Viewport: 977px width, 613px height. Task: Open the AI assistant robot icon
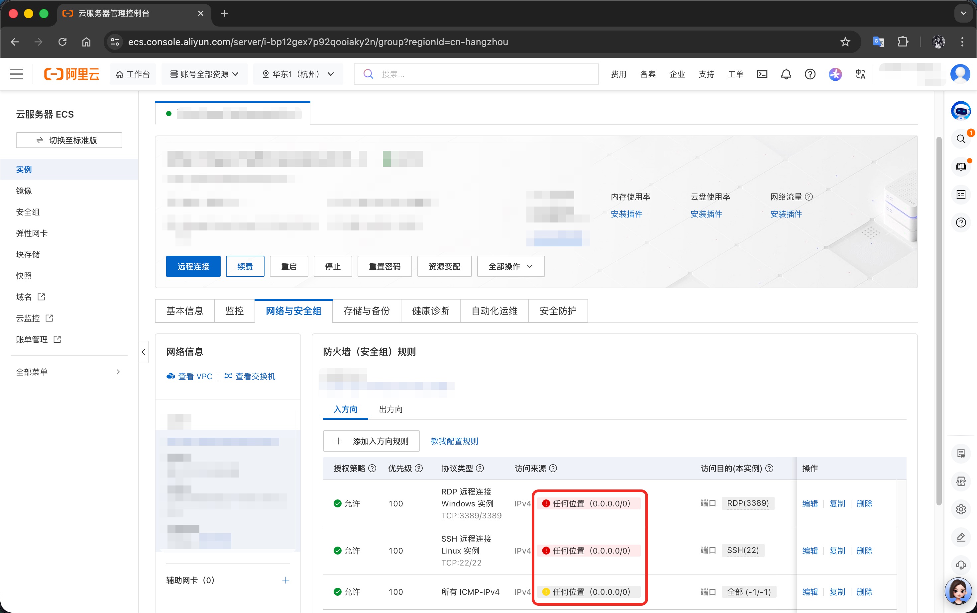tap(960, 111)
